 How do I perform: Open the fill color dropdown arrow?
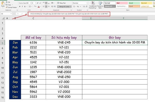(x=36, y=7)
